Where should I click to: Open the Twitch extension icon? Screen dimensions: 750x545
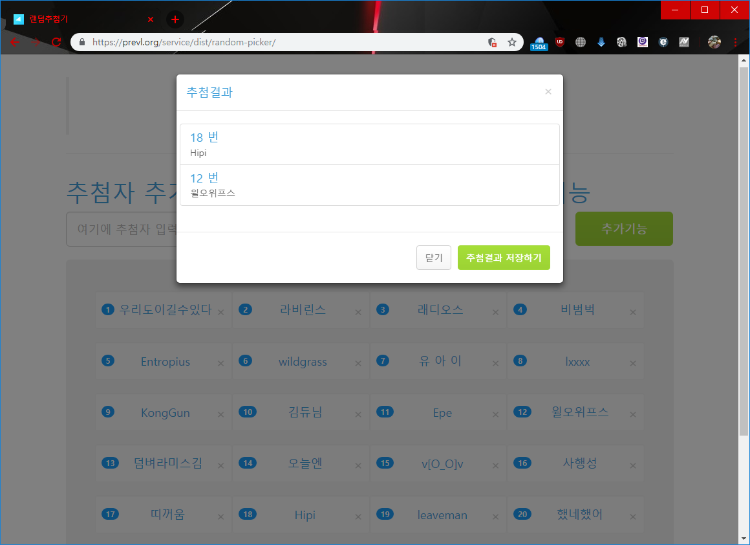click(643, 42)
